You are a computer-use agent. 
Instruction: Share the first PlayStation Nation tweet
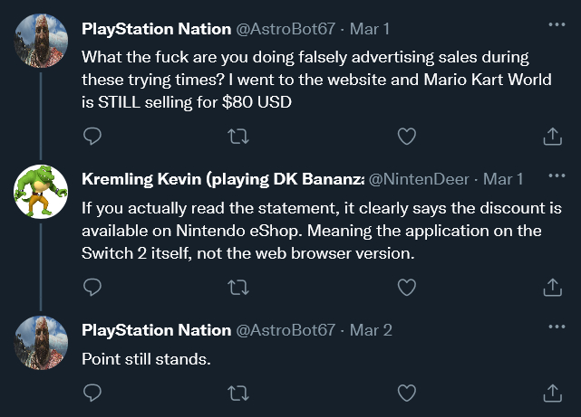(552, 137)
